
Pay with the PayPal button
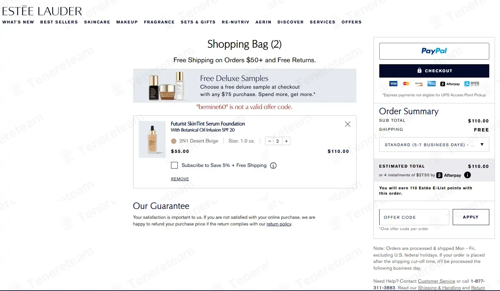(434, 51)
